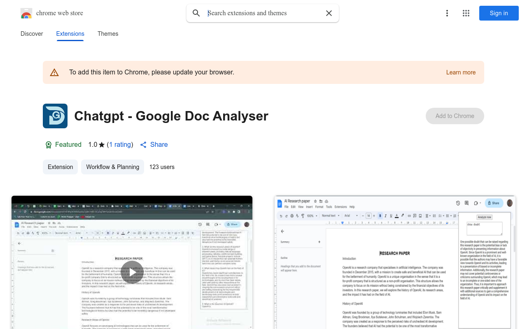The width and height of the screenshot is (527, 329).
Task: Click the search magnifier icon
Action: (196, 13)
